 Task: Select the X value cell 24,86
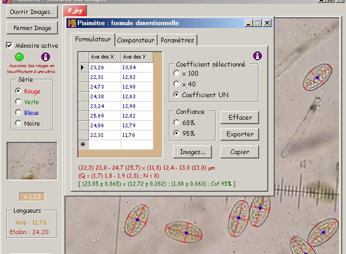(105, 126)
